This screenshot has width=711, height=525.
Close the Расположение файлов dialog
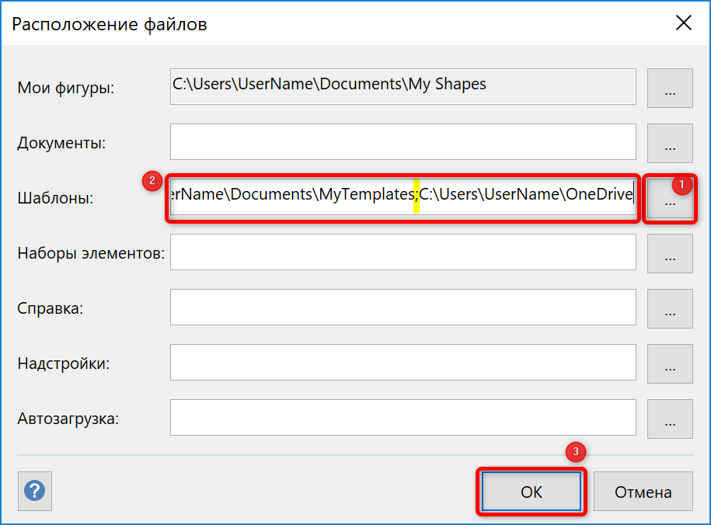683,23
